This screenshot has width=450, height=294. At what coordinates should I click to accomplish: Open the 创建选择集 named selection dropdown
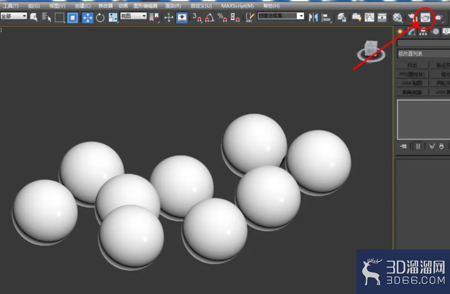(280, 16)
